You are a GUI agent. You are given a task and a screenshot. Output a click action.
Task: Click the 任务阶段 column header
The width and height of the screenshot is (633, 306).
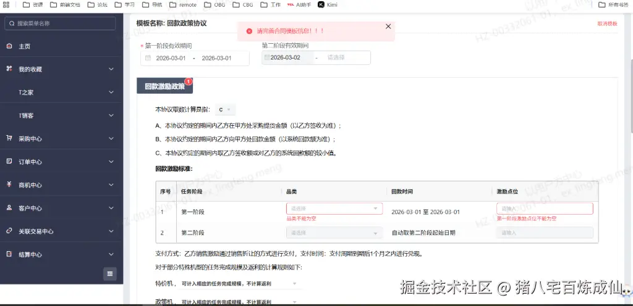tap(192, 192)
